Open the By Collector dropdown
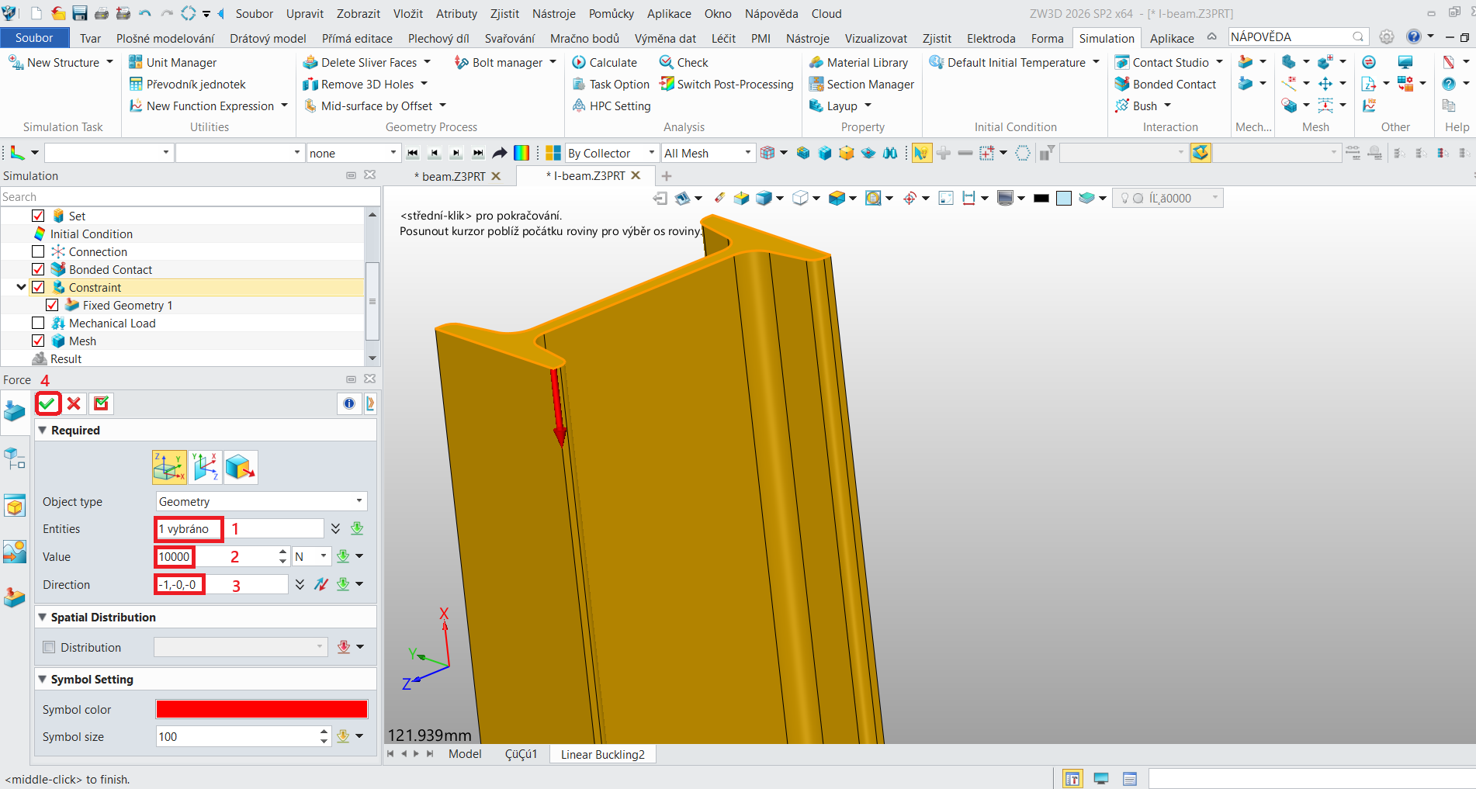Viewport: 1476px width, 789px height. [612, 153]
